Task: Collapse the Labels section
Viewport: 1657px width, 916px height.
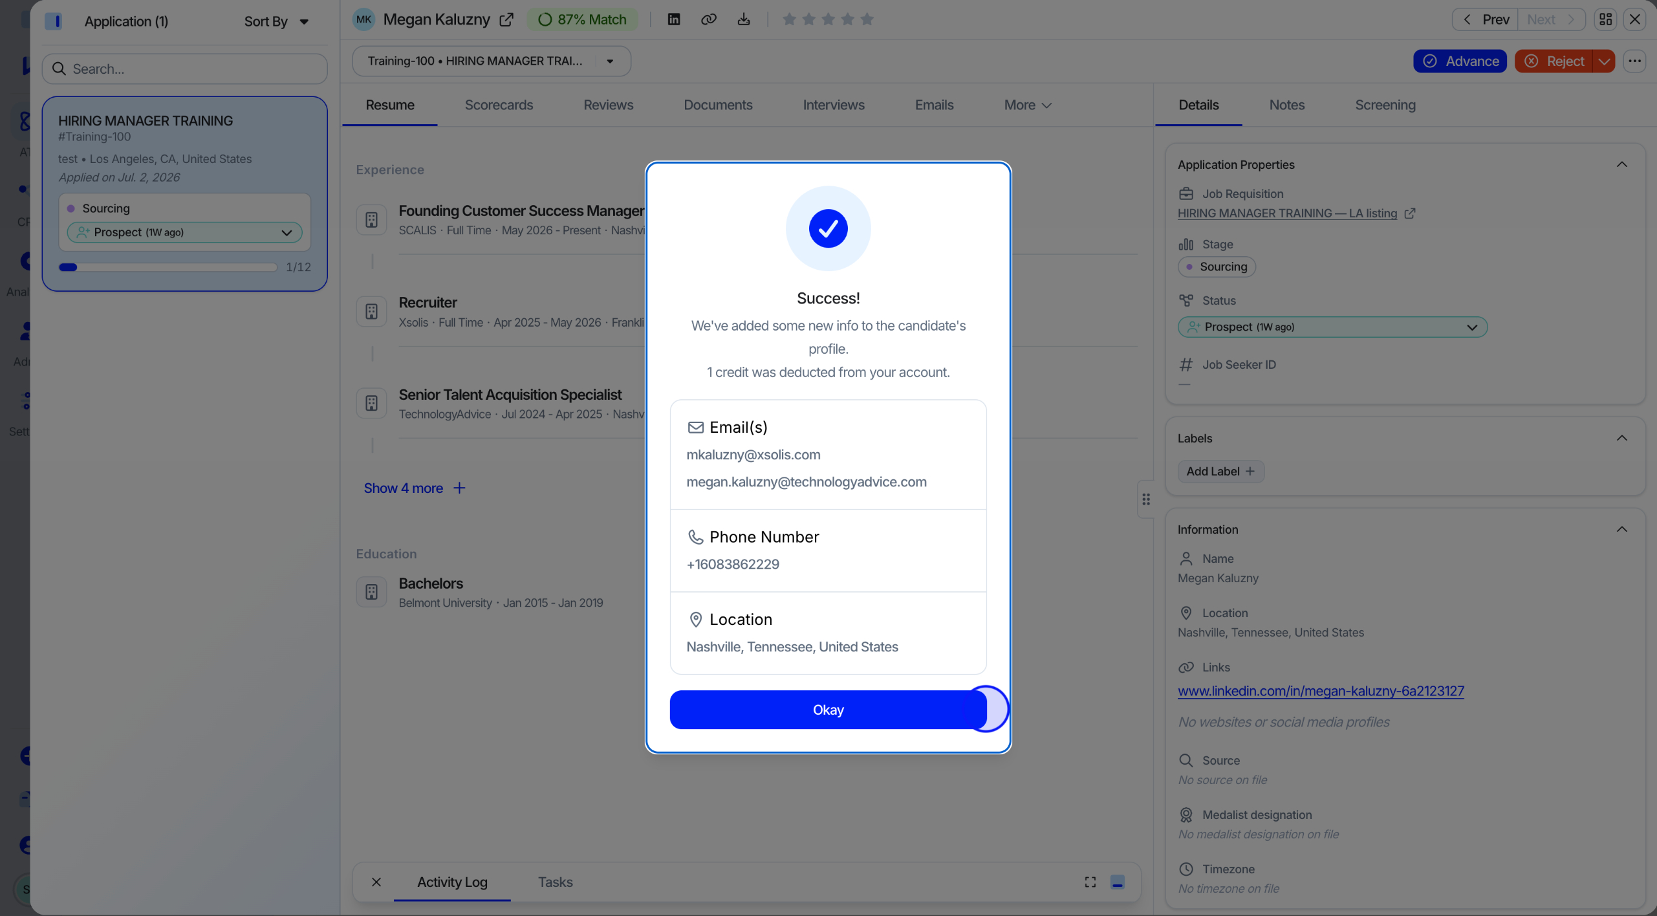Action: 1621,438
